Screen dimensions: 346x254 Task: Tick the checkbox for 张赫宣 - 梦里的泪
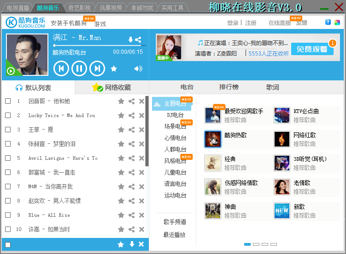(8, 144)
